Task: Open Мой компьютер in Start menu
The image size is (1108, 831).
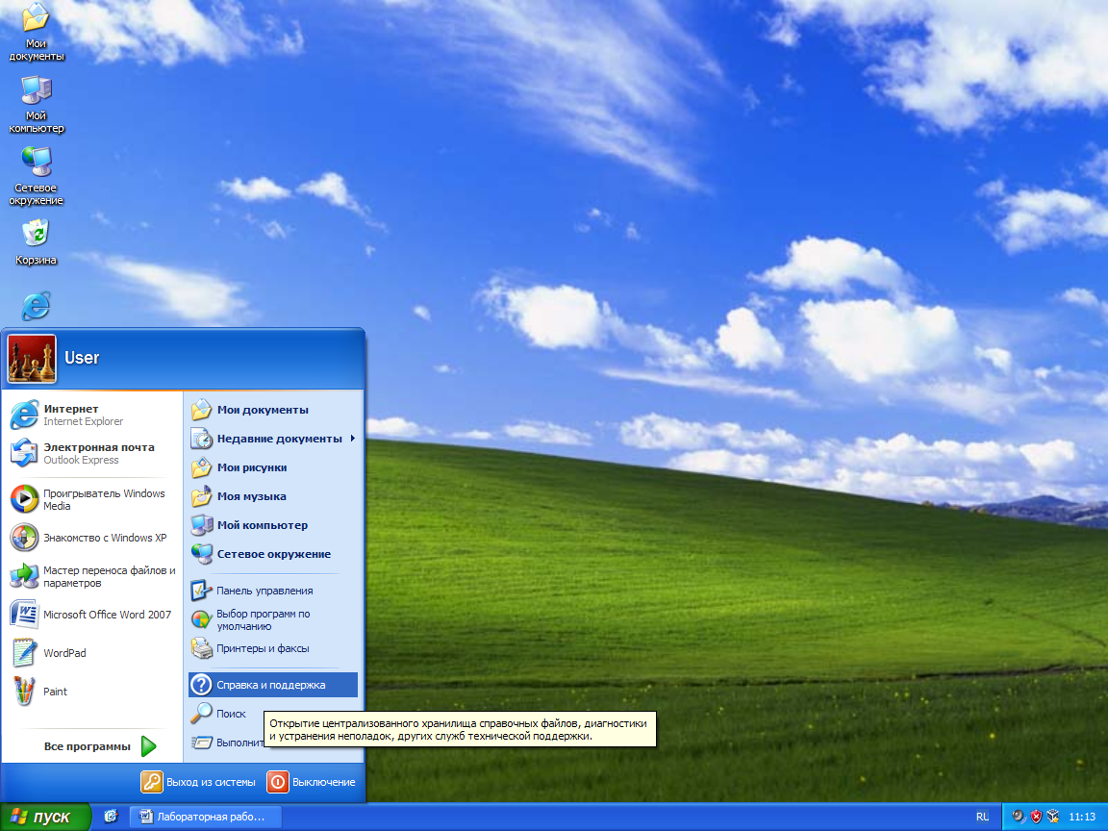Action: point(273,526)
